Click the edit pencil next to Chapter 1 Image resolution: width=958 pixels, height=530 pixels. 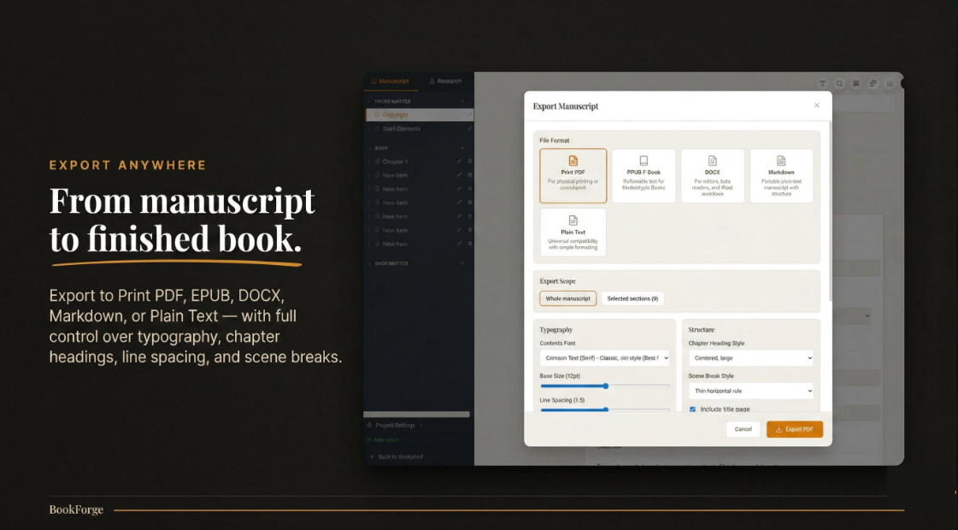[x=460, y=162]
